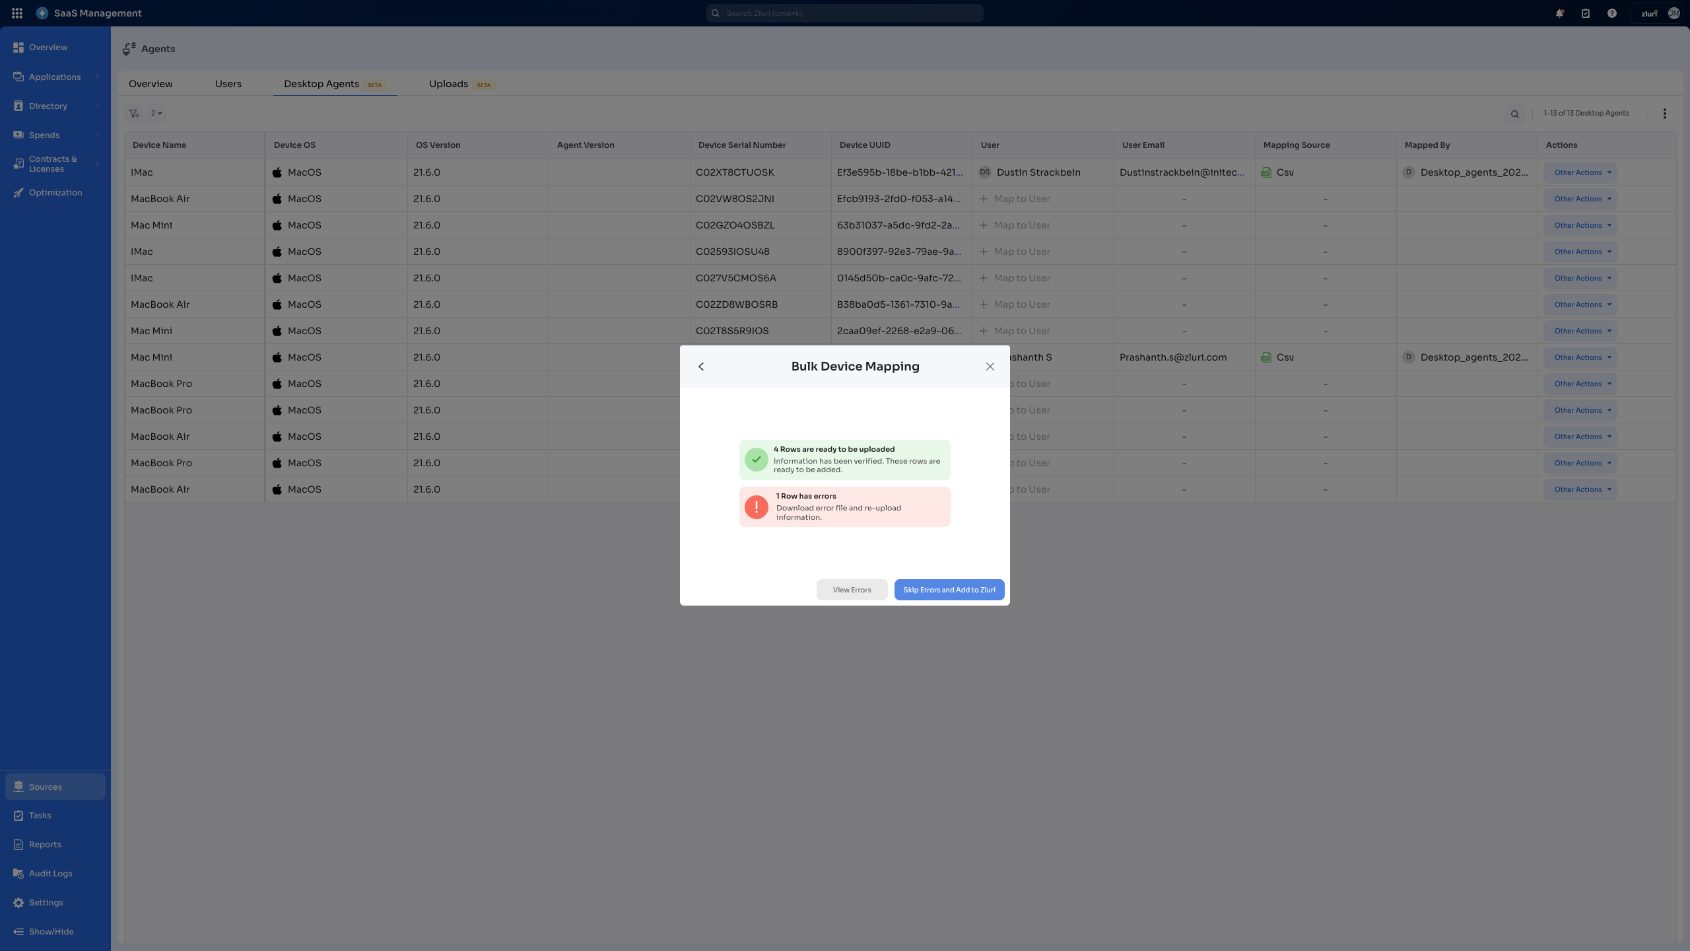Switch to the Users tab
1690x951 pixels.
tap(228, 84)
